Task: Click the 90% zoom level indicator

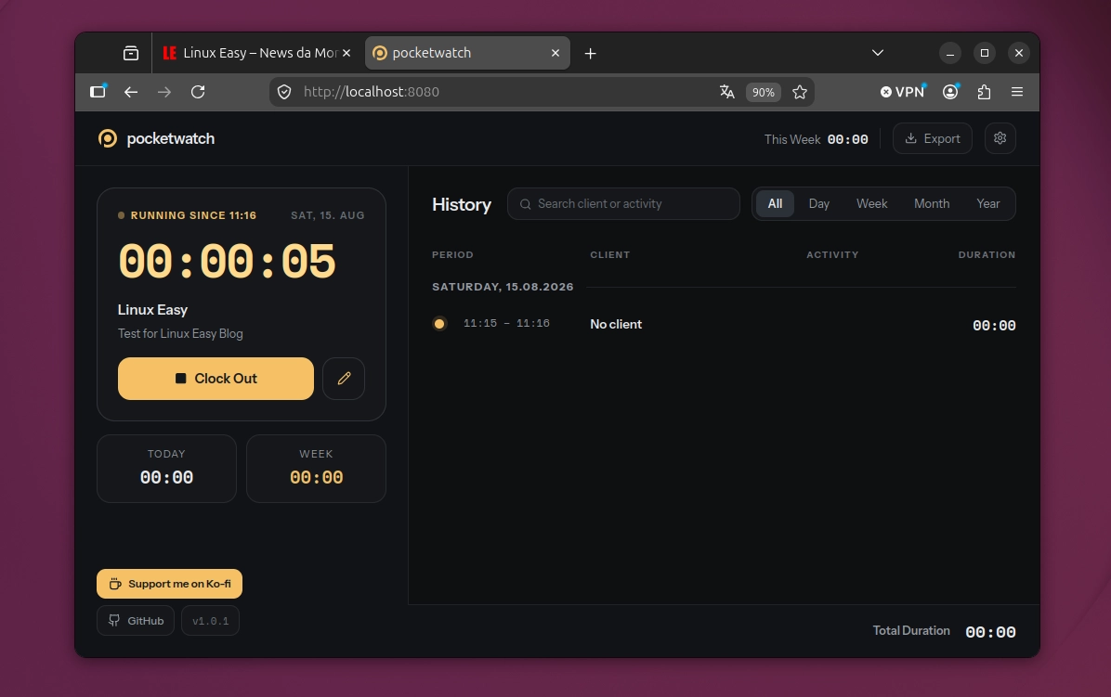Action: click(x=763, y=92)
